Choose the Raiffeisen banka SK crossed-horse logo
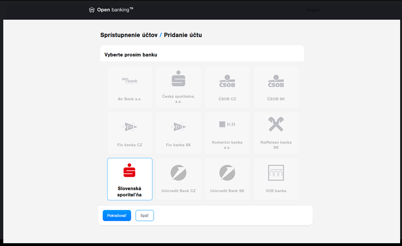Image resolution: width=402 pixels, height=246 pixels. click(276, 124)
